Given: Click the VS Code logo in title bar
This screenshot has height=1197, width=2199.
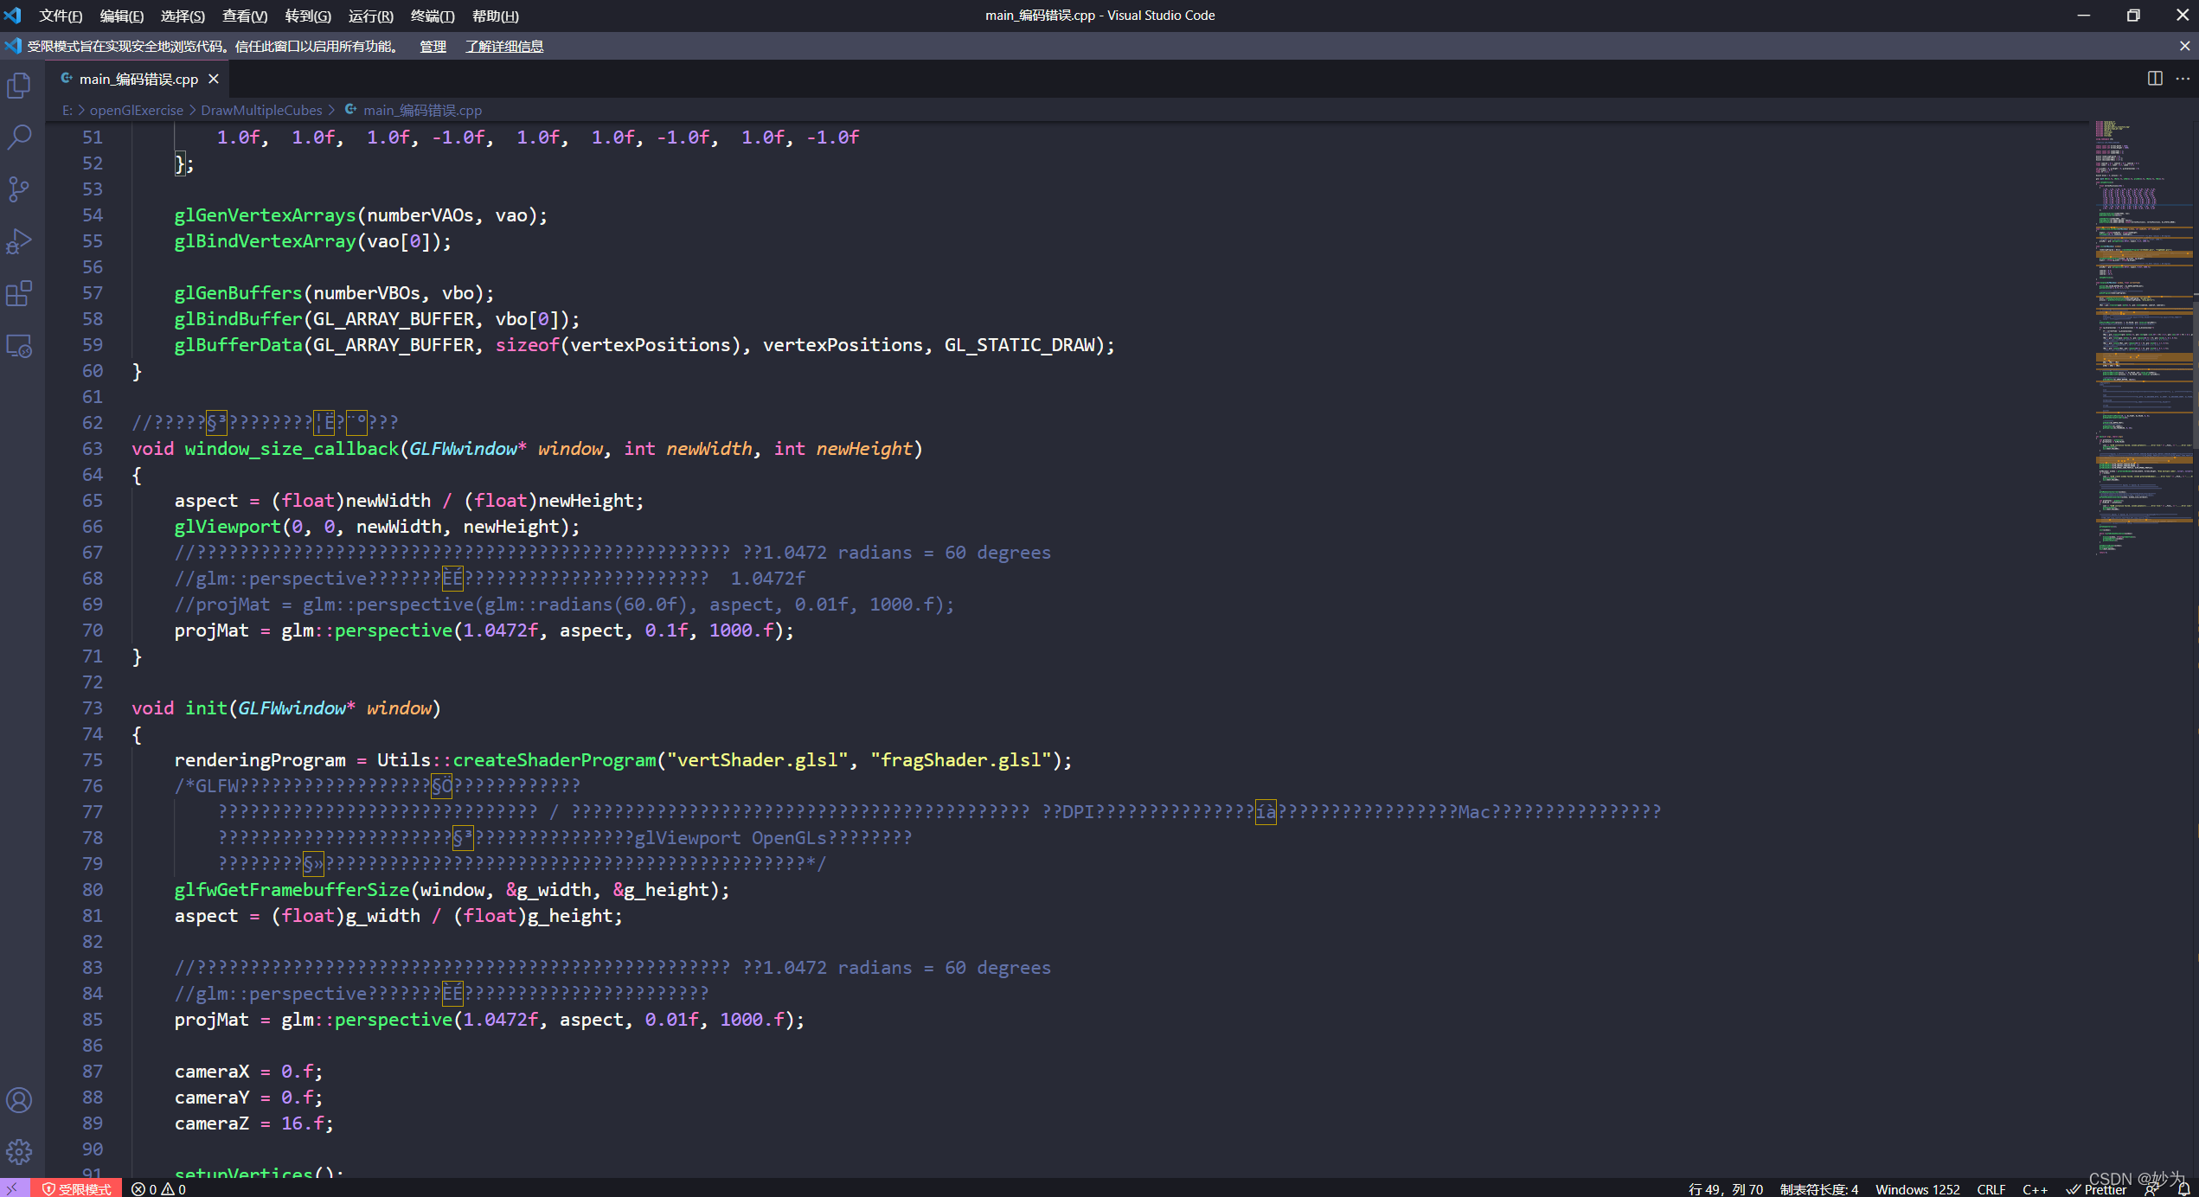Looking at the screenshot, I should (13, 16).
